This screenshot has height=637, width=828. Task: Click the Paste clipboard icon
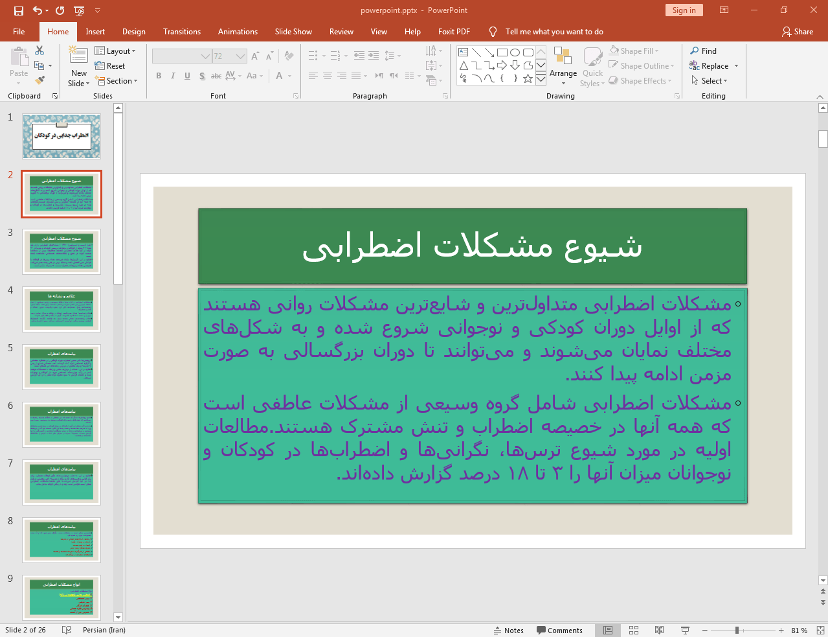point(19,58)
